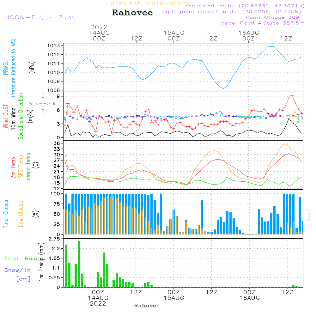Click the bottom 'Rahovec' caption
Image resolution: width=316 pixels, height=316 pixels.
coord(147,306)
